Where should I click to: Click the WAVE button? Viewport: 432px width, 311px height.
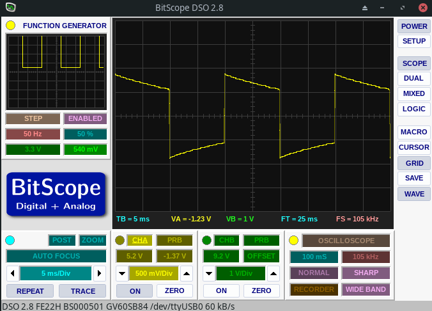(x=414, y=194)
